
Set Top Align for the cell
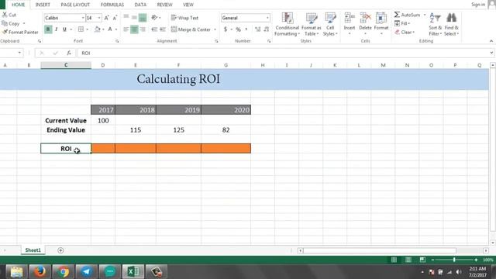[x=126, y=18]
